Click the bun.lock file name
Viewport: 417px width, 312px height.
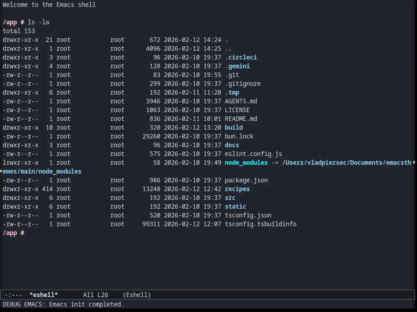pos(239,136)
